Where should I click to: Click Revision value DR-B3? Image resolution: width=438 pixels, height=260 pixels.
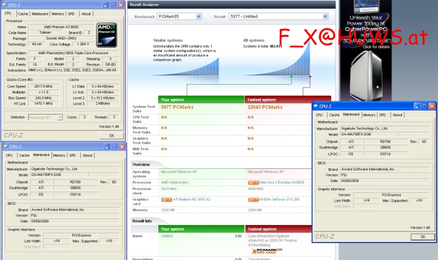[111, 64]
